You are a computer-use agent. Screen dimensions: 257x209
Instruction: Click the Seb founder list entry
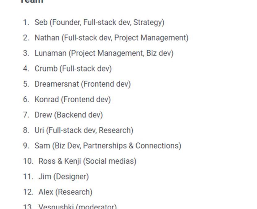pos(99,23)
